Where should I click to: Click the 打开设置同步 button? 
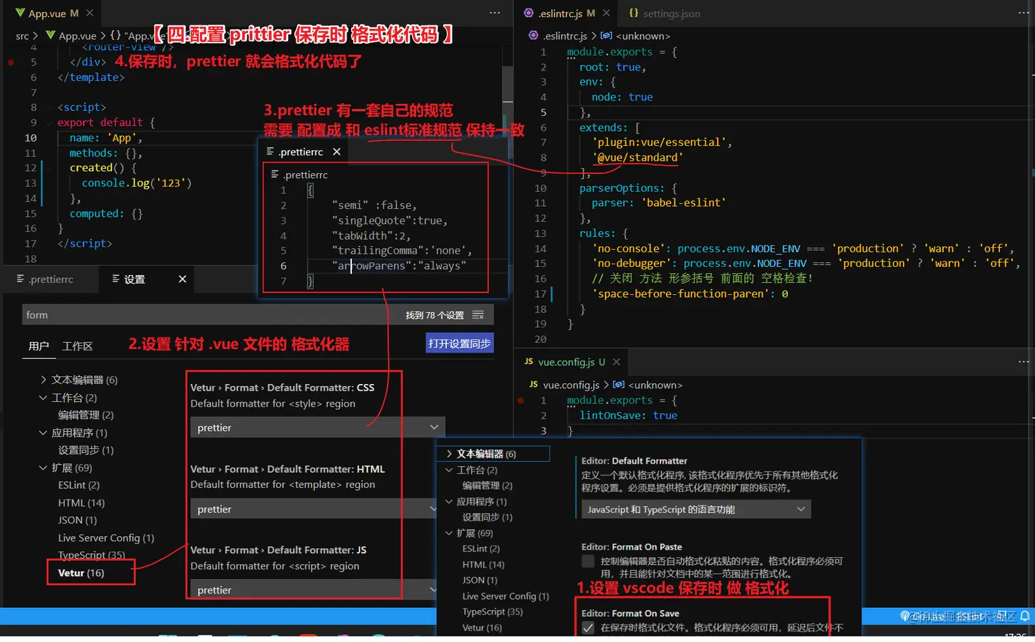point(459,344)
